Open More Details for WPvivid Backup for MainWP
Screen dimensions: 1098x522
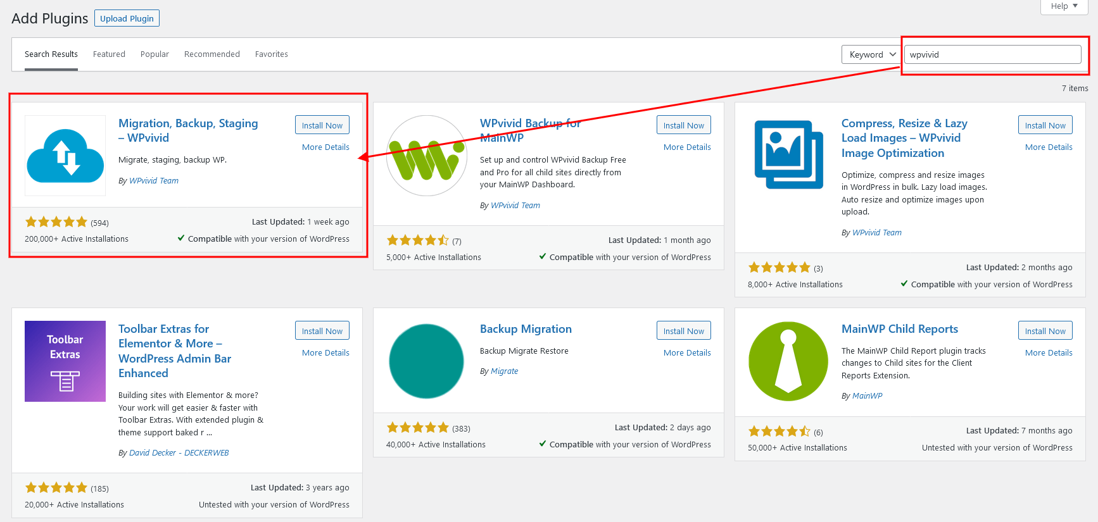click(687, 147)
